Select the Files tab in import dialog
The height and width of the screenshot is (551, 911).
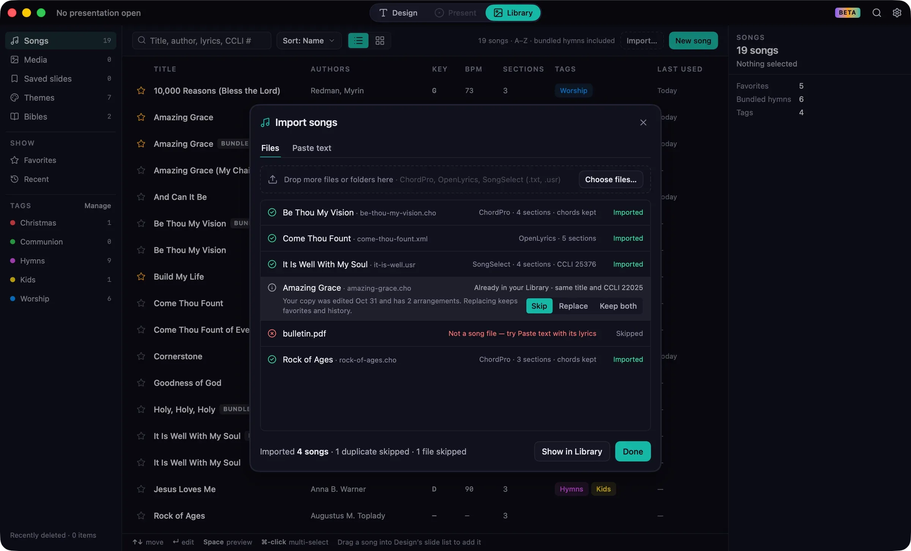tap(270, 148)
